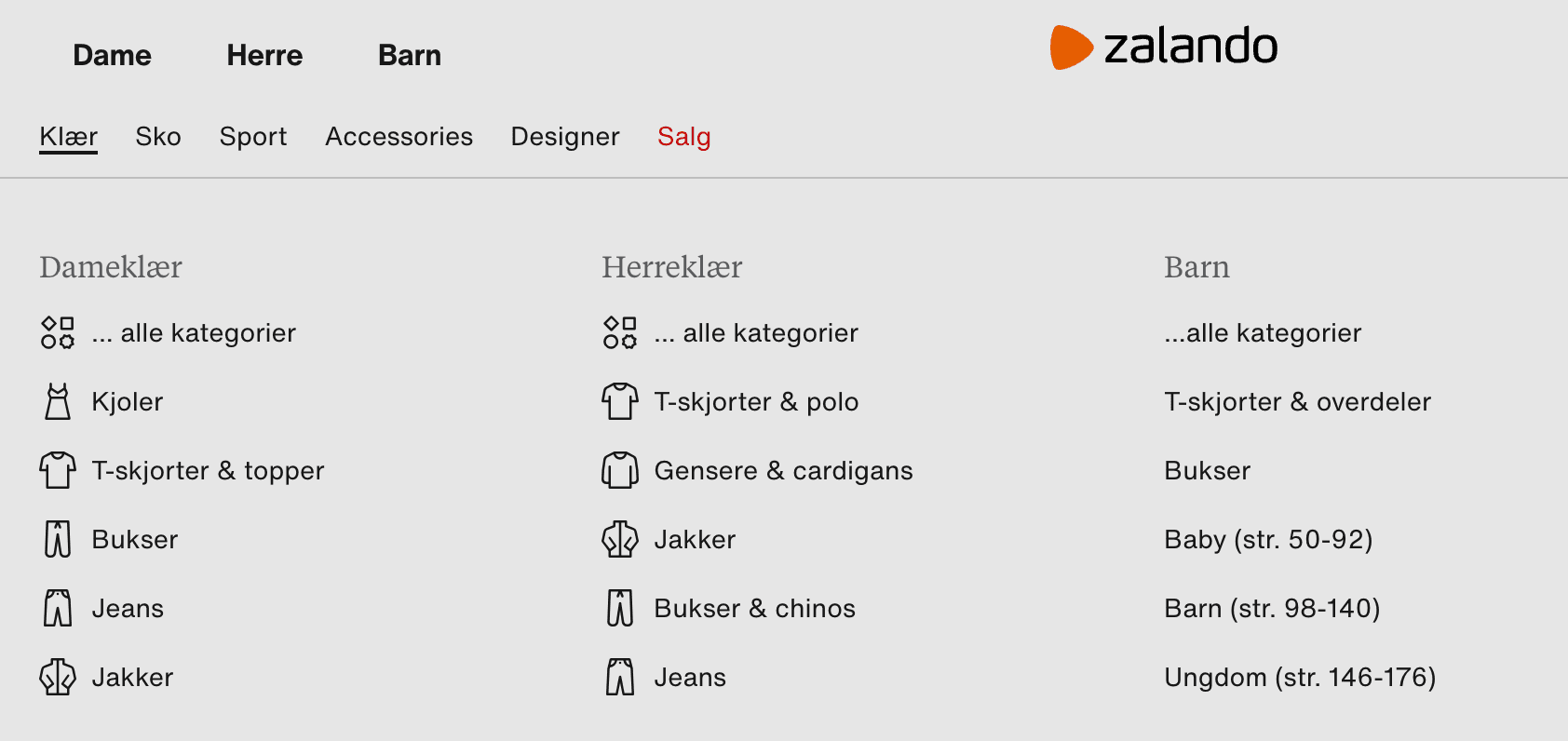Open the Accessories navigation item

(399, 137)
